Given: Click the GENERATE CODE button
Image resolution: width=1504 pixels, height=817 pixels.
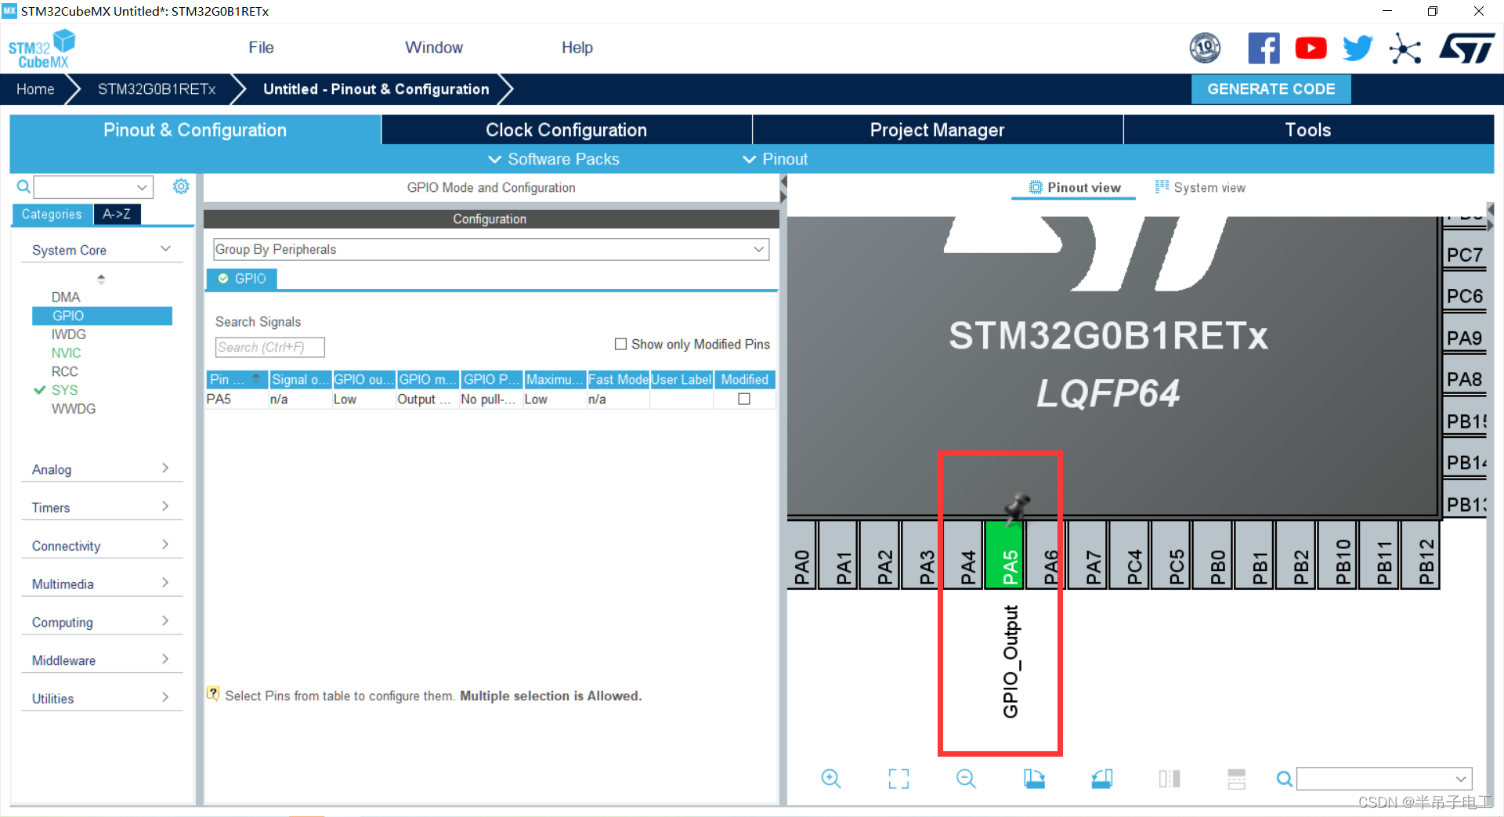Looking at the screenshot, I should coord(1271,89).
